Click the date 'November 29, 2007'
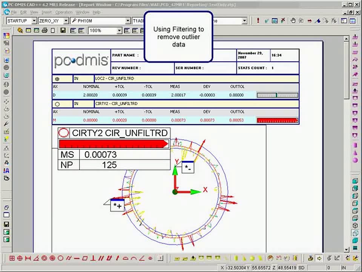The image size is (362, 272). tap(250, 55)
